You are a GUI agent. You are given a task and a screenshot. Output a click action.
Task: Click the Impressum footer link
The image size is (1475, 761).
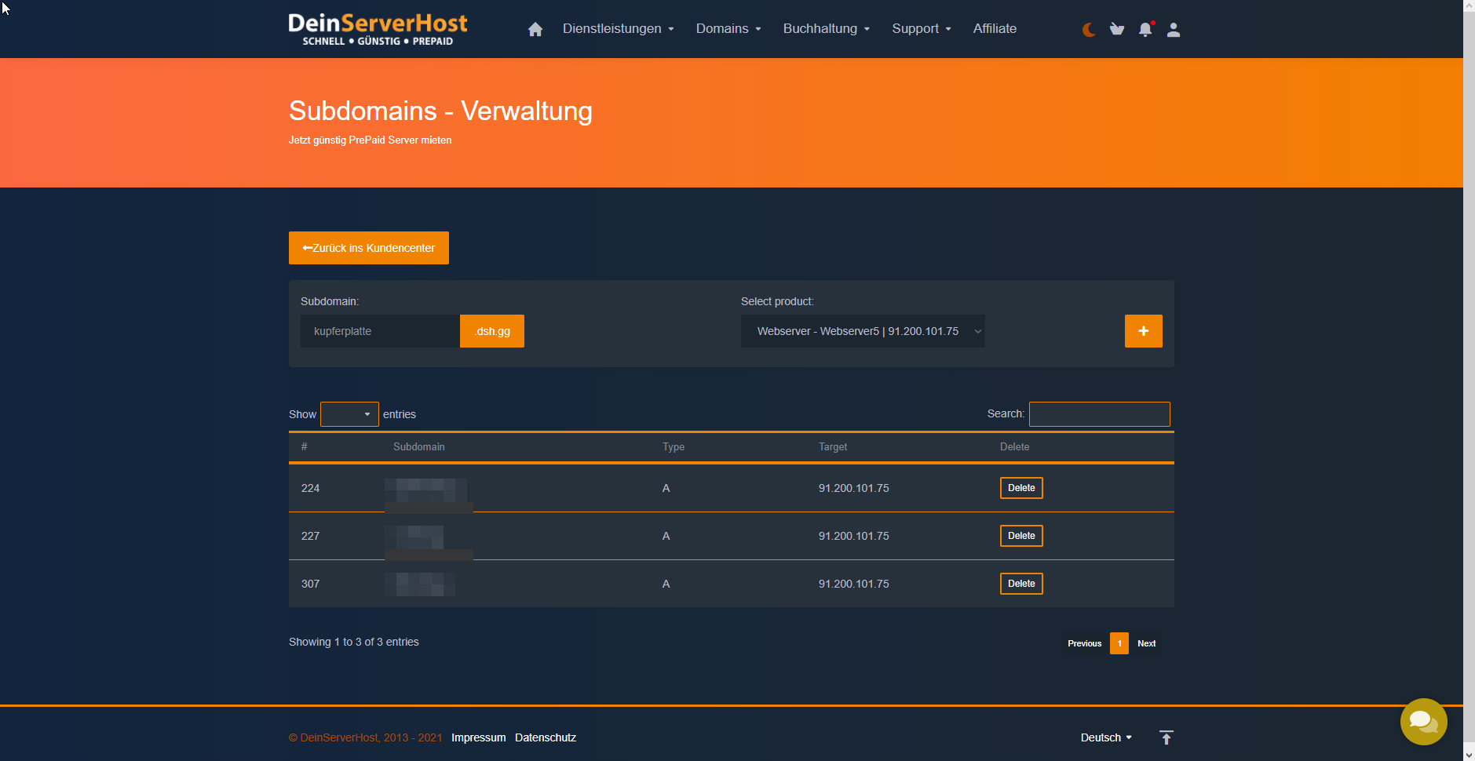[478, 737]
